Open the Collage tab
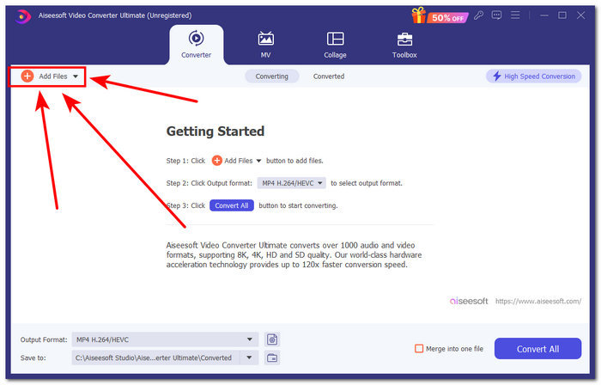 coord(335,45)
